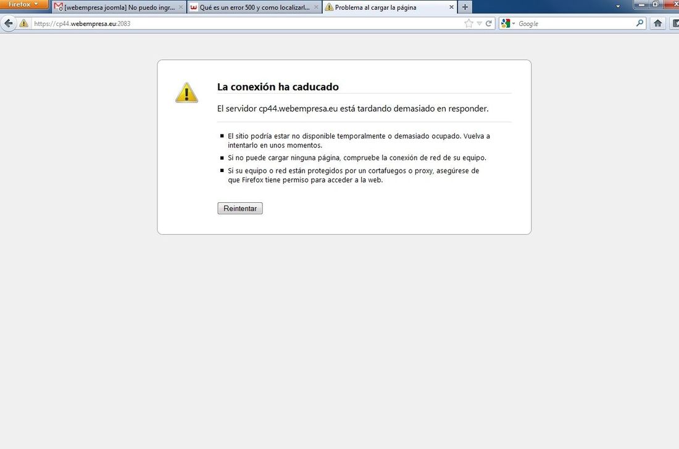Close the 'Qué es un error 500' tab
Screen dimensions: 679x449
(316, 7)
